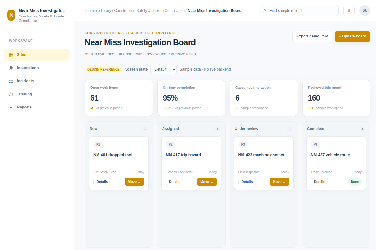
Task: Move the NM-417 trip hazard card
Action: (207, 182)
